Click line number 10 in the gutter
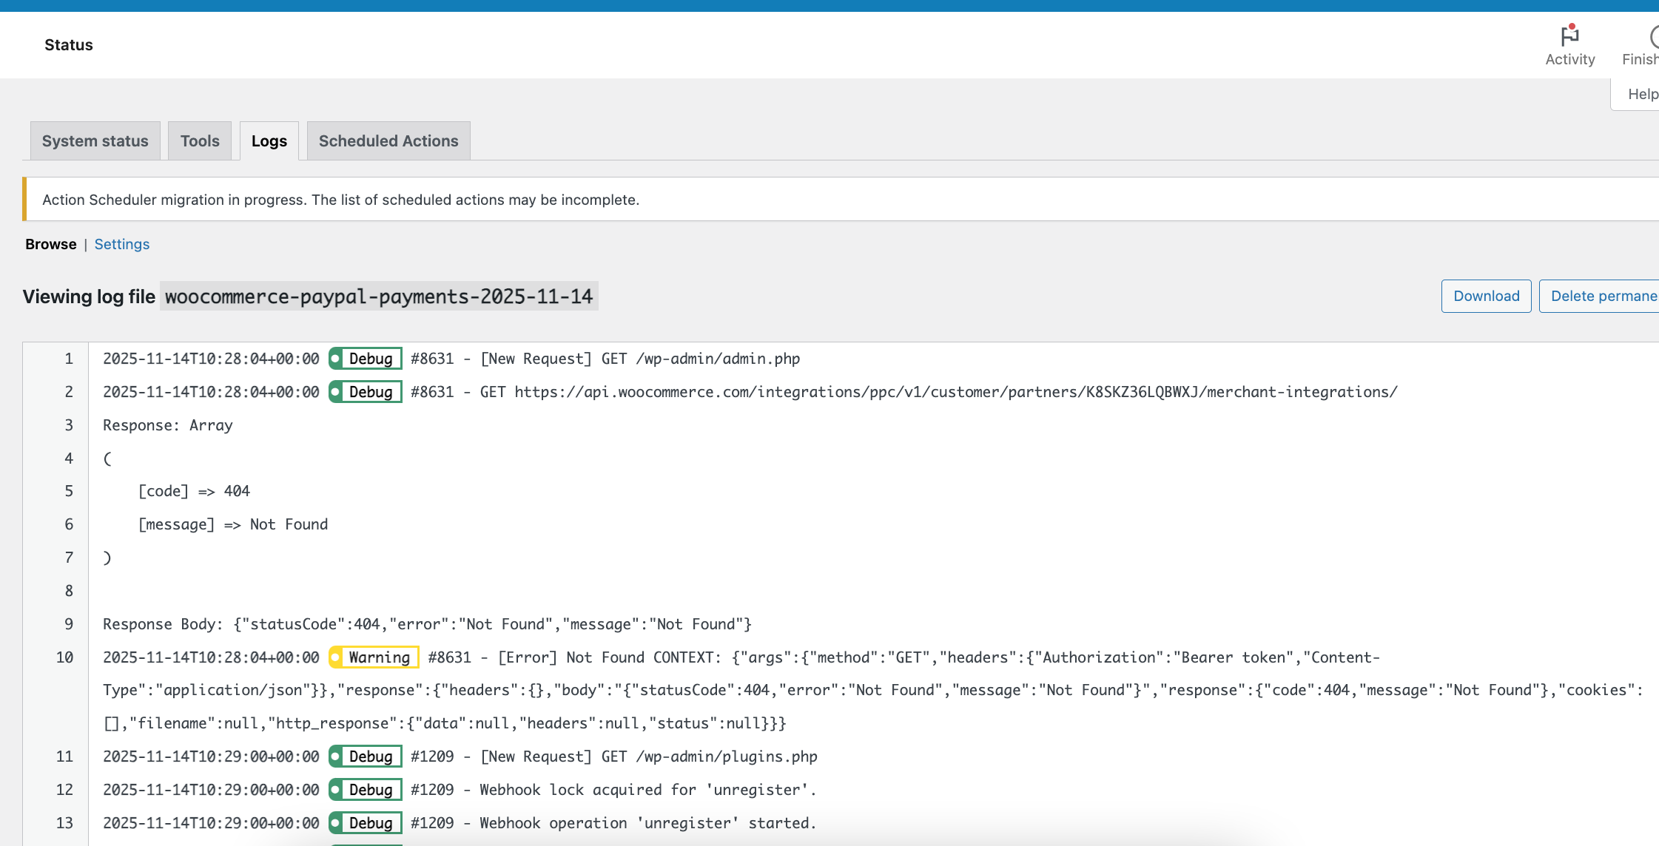This screenshot has height=846, width=1659. click(64, 657)
